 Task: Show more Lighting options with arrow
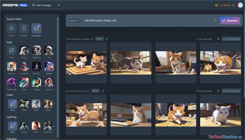tap(54, 126)
